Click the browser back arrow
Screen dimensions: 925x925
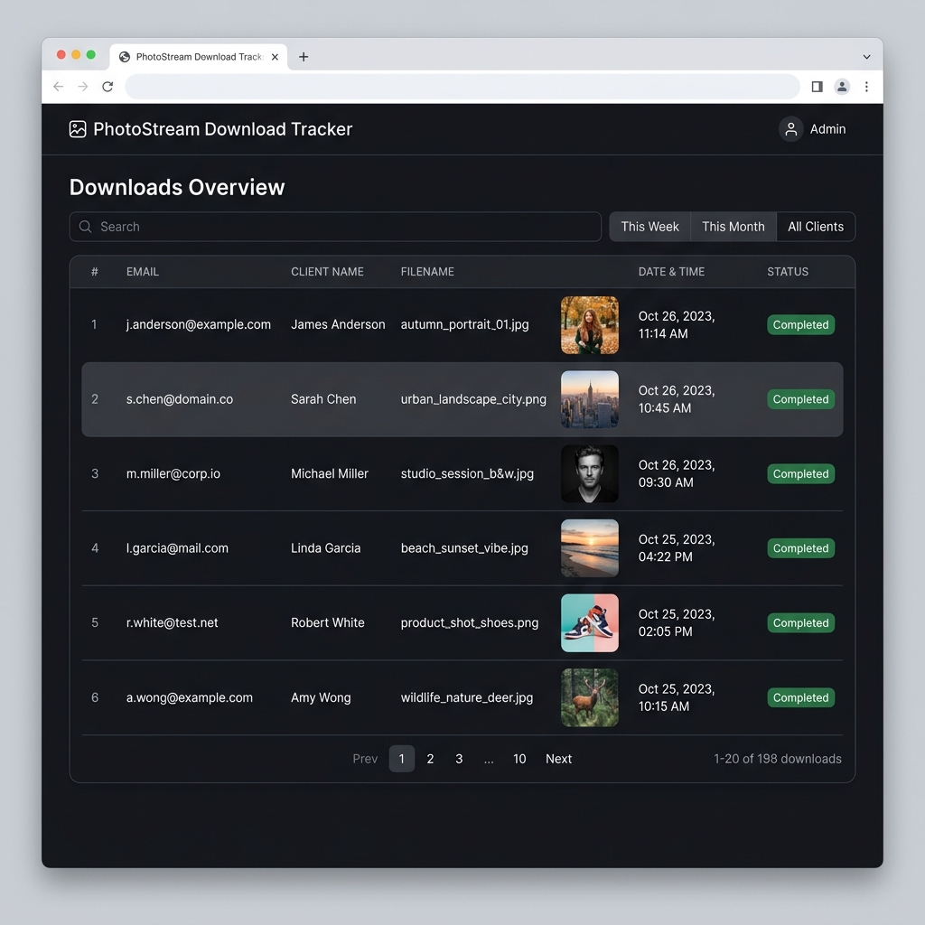tap(59, 87)
